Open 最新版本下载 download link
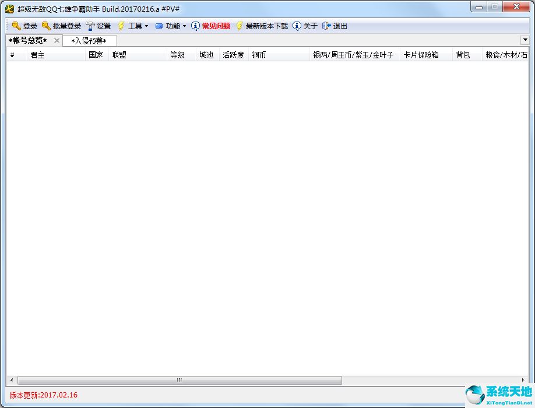Viewport: 535px width, 408px height. coord(262,26)
